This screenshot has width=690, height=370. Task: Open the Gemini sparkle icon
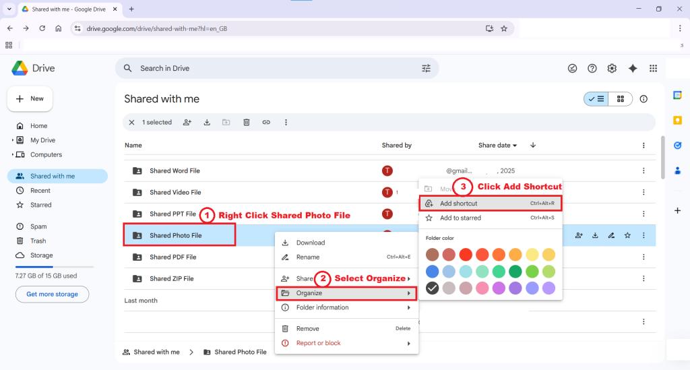point(633,68)
